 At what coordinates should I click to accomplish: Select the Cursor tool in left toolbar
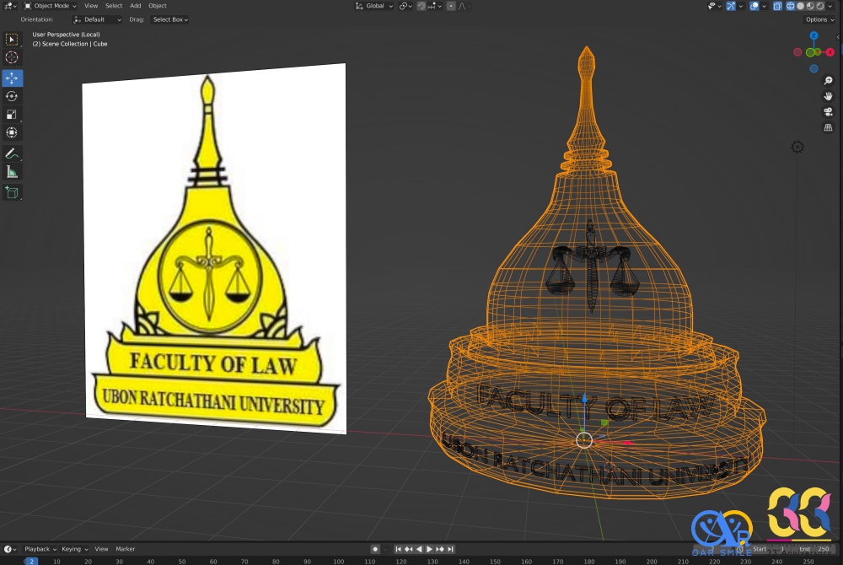[12, 57]
